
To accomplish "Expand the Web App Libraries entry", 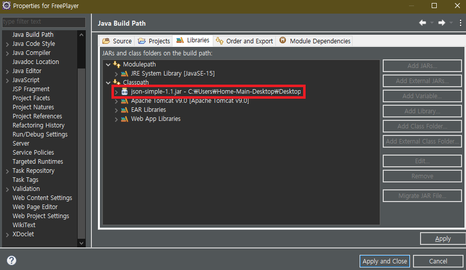I will coord(116,119).
